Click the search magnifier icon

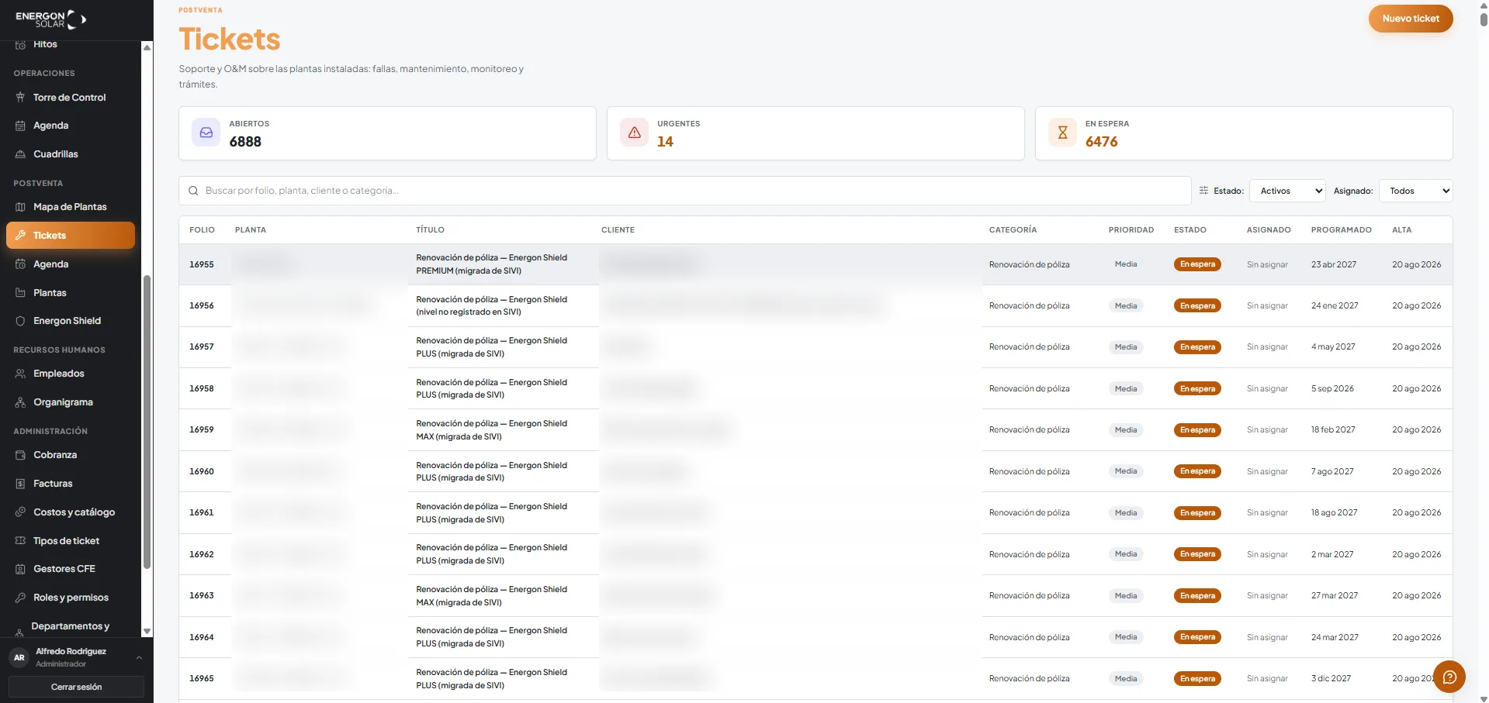[x=193, y=191]
